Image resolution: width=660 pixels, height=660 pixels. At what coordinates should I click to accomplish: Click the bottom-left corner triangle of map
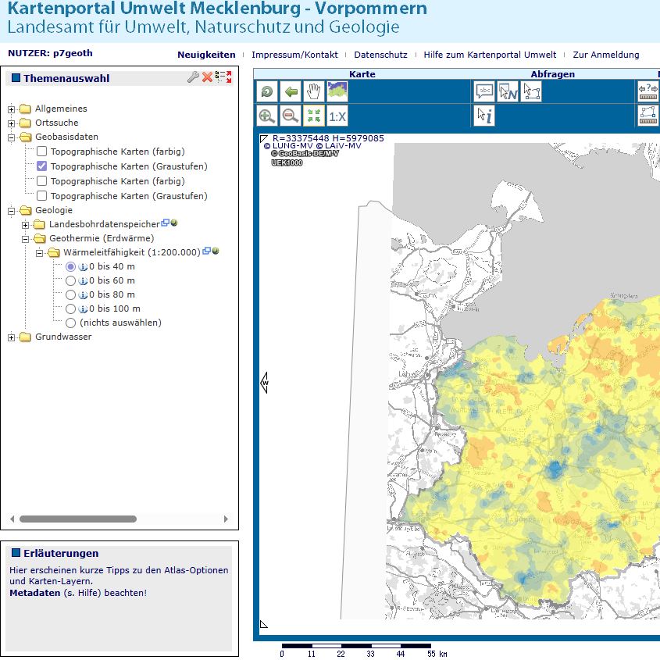(x=264, y=624)
